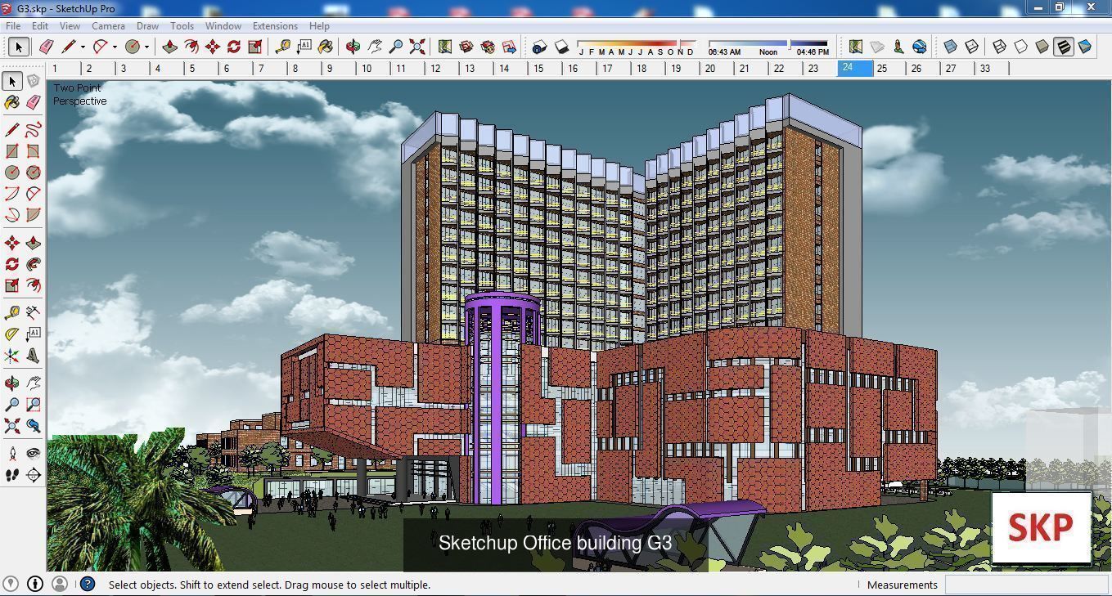The width and height of the screenshot is (1112, 596).
Task: Open the Camera menu
Action: point(108,26)
